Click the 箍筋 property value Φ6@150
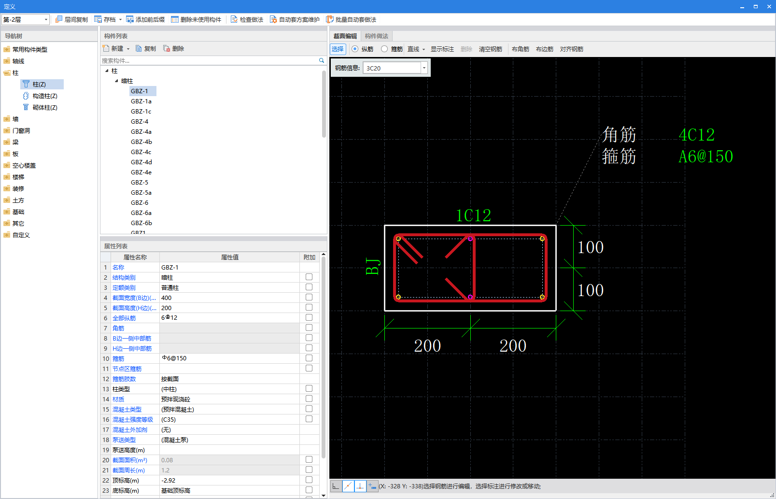Screen dimensions: 776x499 [x=229, y=358]
